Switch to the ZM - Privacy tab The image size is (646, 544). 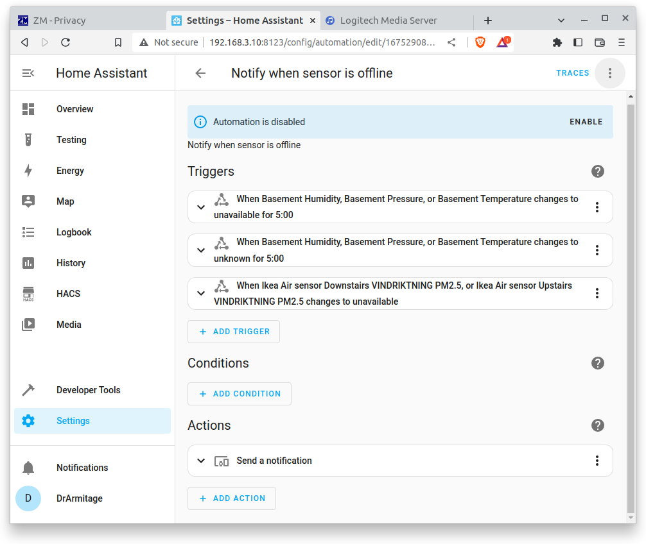(x=89, y=20)
